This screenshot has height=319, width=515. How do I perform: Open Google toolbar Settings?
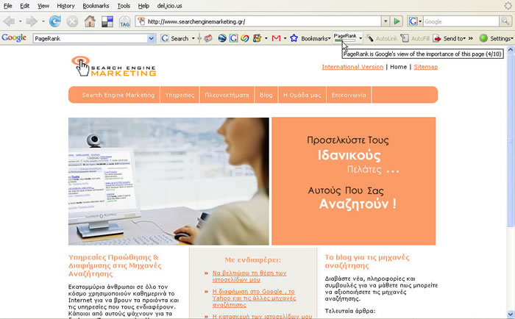click(x=496, y=38)
